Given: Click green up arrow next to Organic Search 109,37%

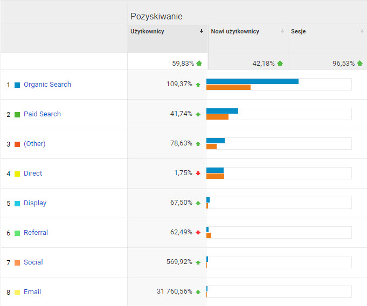Looking at the screenshot, I should [198, 85].
